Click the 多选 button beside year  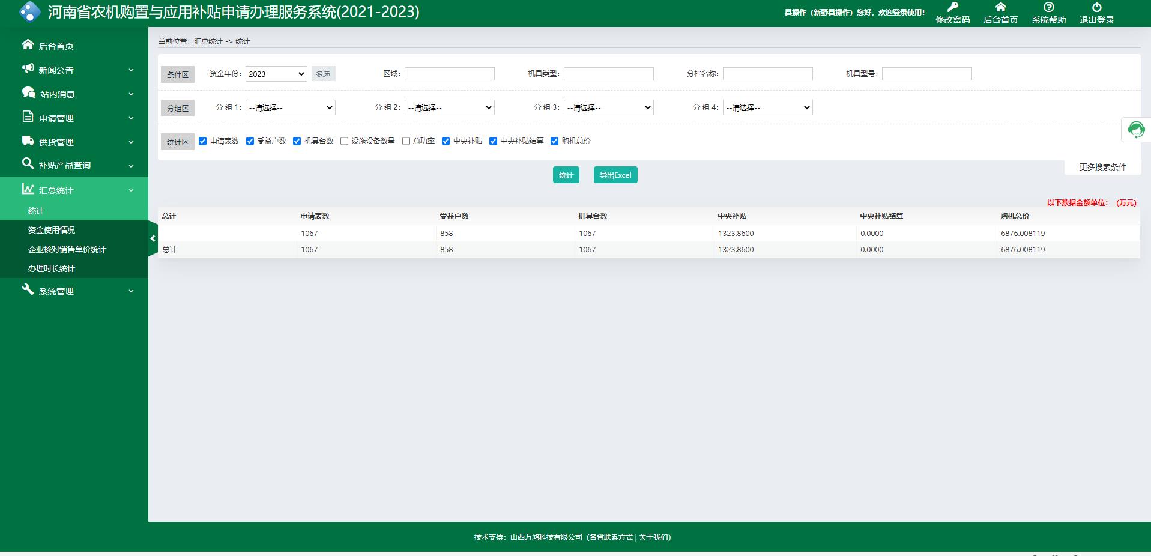[323, 74]
